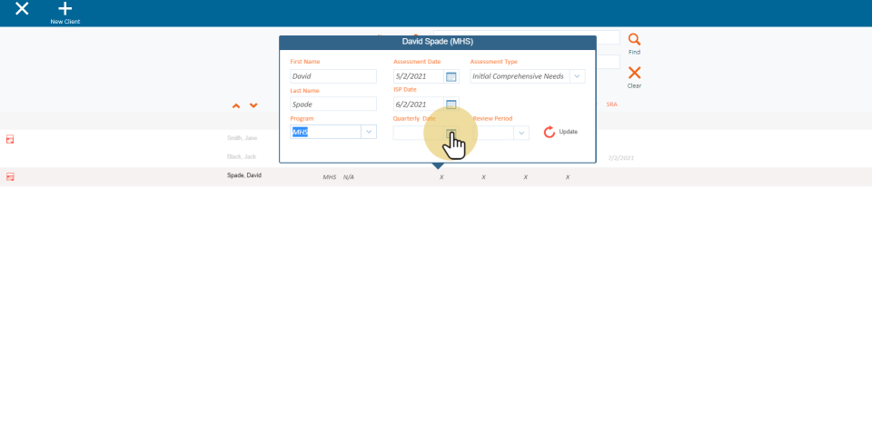Open the Quarterly Date calendar picker
This screenshot has height=427, width=872.
click(451, 133)
